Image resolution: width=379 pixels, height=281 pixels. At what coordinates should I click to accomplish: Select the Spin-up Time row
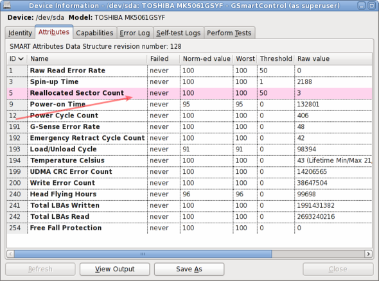click(189, 82)
